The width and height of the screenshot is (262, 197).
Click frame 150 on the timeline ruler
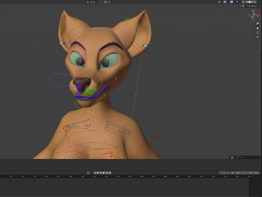[130, 177]
